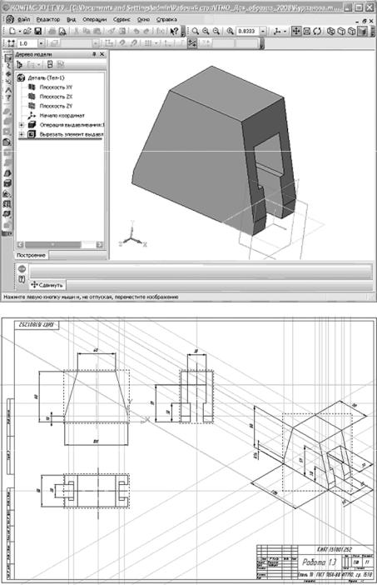Close the Дерево модели panel
The height and width of the screenshot is (585, 377).
click(102, 54)
